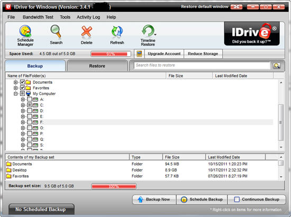Expand the Favorites tree node
Viewport: 291px width, 217px height.
tap(16, 88)
